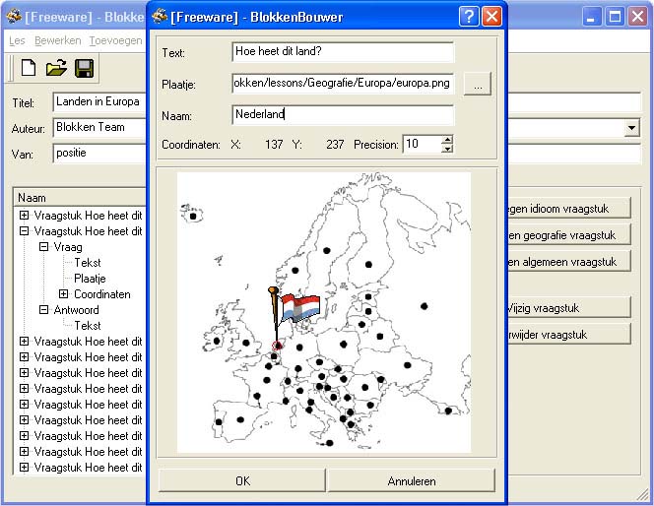
Task: Click the Save floppy disk icon
Action: tap(84, 68)
